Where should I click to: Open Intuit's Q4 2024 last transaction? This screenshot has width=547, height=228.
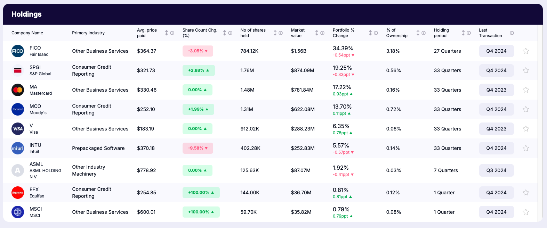click(x=496, y=148)
